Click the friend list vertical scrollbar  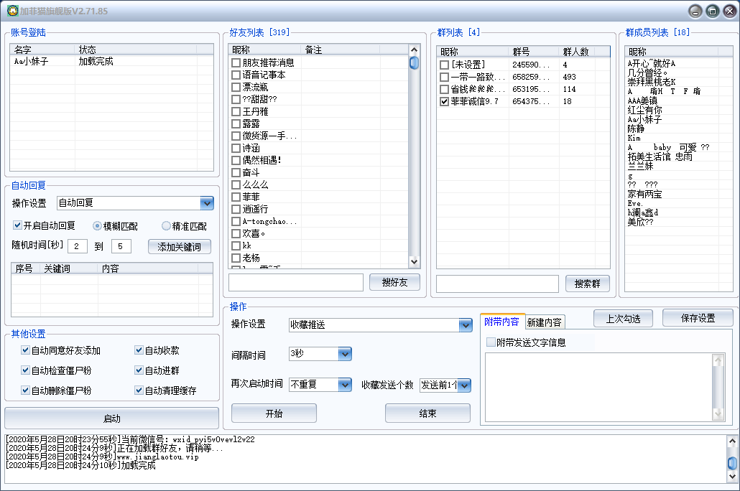coord(414,158)
